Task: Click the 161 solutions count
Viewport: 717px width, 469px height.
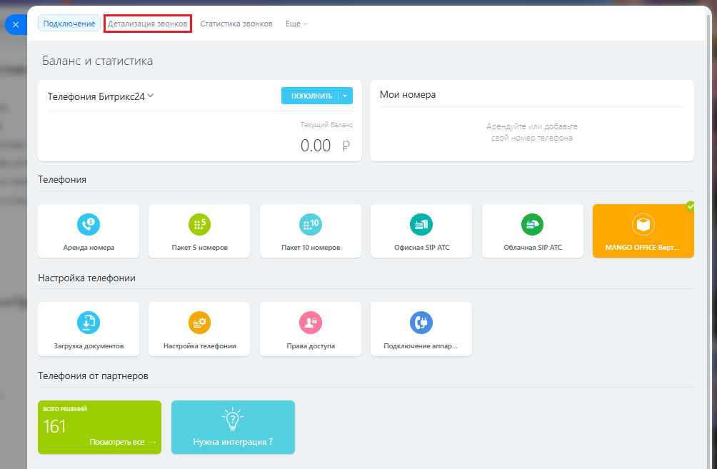Action: pos(54,426)
